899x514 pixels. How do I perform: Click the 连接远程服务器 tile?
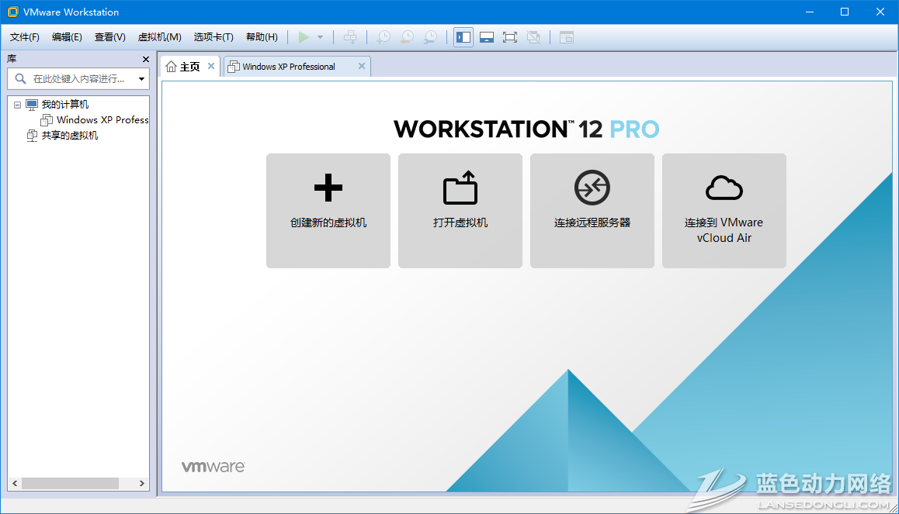(x=592, y=211)
